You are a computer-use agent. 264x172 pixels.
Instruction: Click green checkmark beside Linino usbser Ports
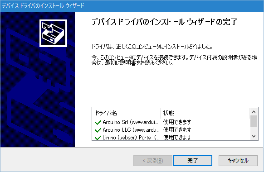coord(98,138)
